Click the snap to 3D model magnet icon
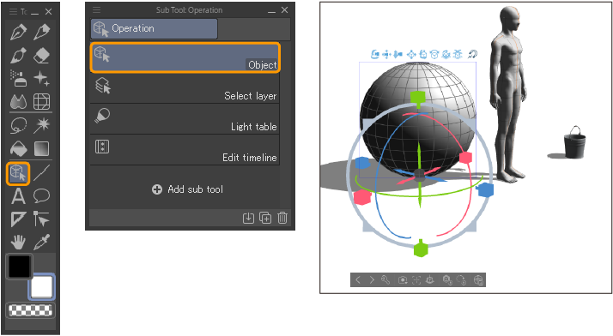Screen dimensions: 613x336 (x=473, y=54)
